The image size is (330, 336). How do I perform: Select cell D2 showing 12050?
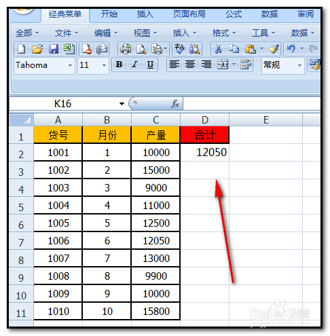point(205,152)
